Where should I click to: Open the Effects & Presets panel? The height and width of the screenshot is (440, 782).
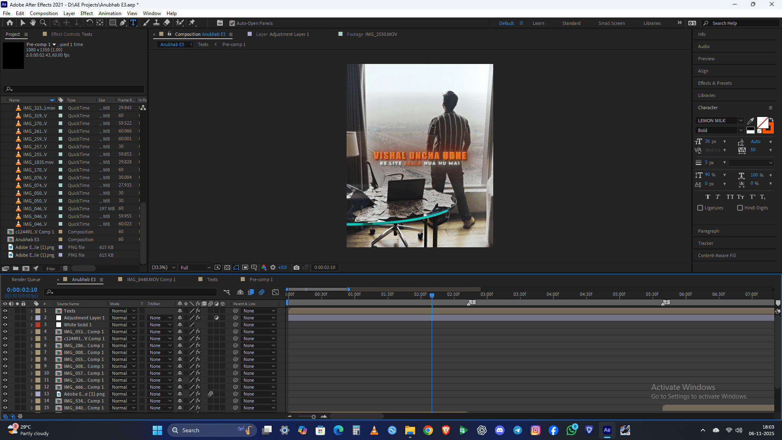click(x=715, y=83)
